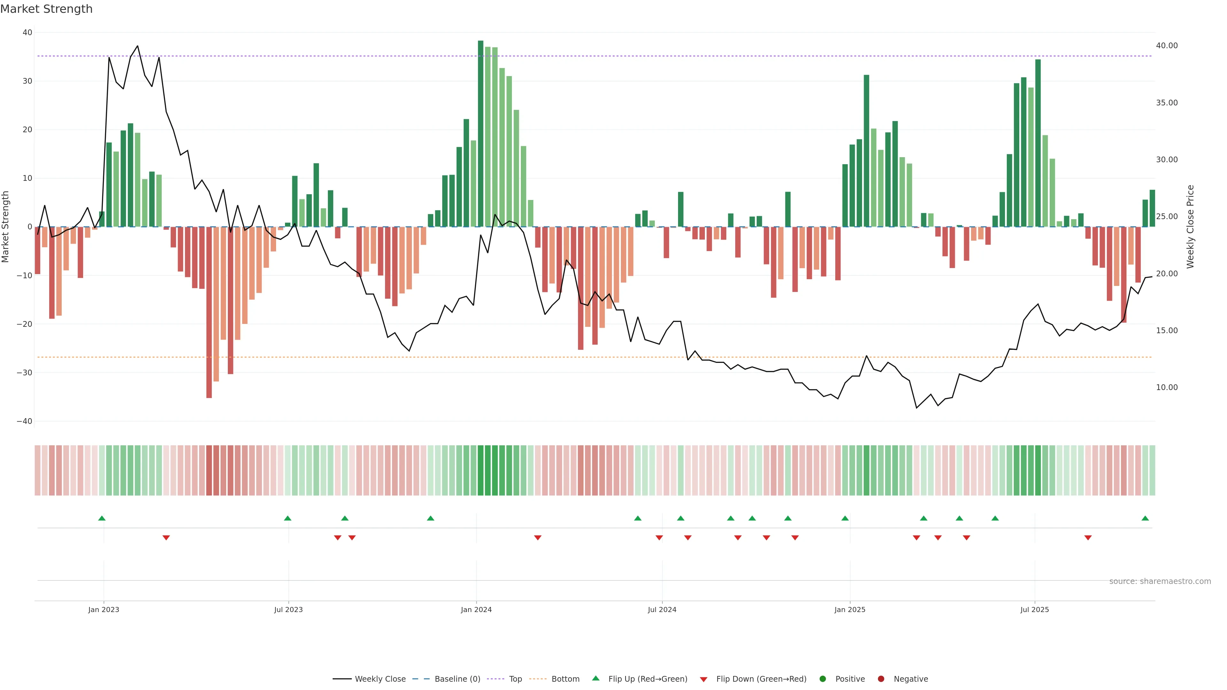Viewport: 1227px width, 690px height.
Task: Toggle the Bottom dotted line legend entry
Action: click(x=565, y=678)
